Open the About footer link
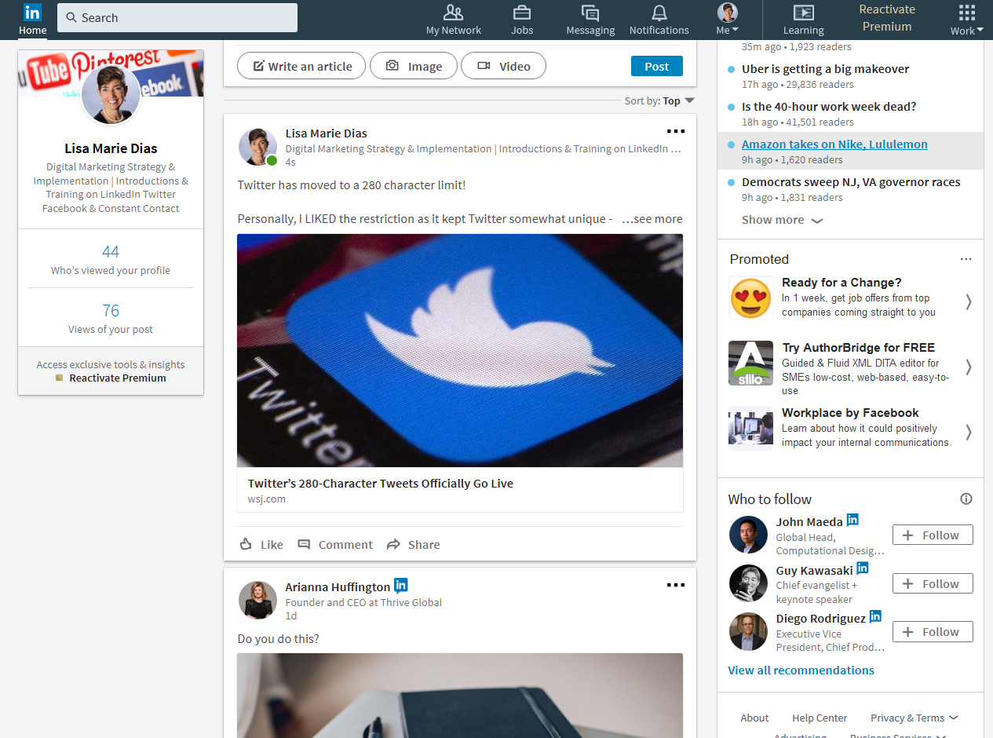This screenshot has height=738, width=993. tap(754, 718)
